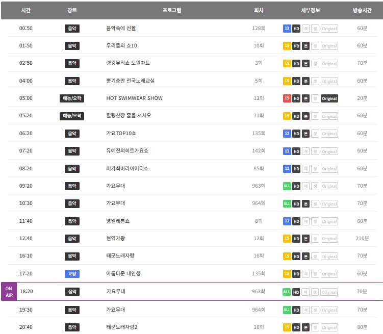Click the ALL rating badge in the 18:20 row

pyautogui.click(x=286, y=292)
